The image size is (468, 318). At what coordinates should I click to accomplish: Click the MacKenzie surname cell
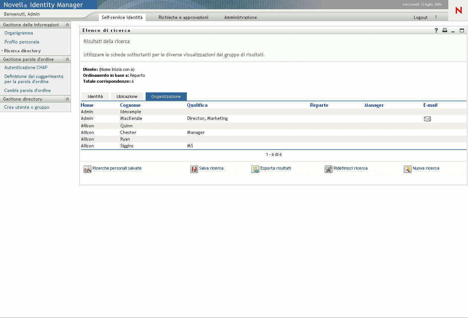(x=131, y=118)
